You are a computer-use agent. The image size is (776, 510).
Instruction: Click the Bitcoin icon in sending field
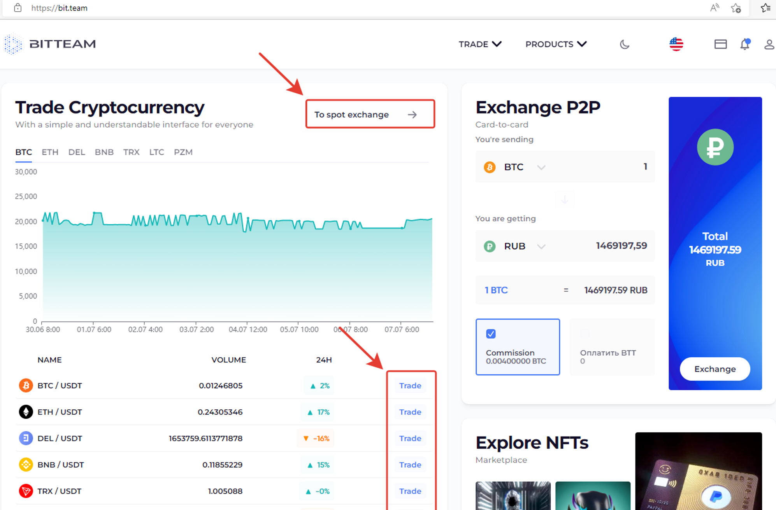pos(490,167)
